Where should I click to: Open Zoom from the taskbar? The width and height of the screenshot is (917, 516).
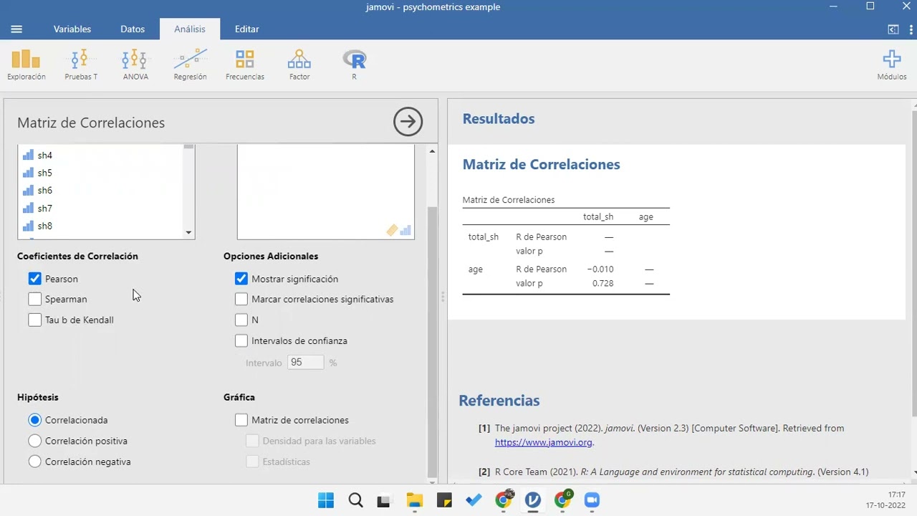tap(592, 500)
